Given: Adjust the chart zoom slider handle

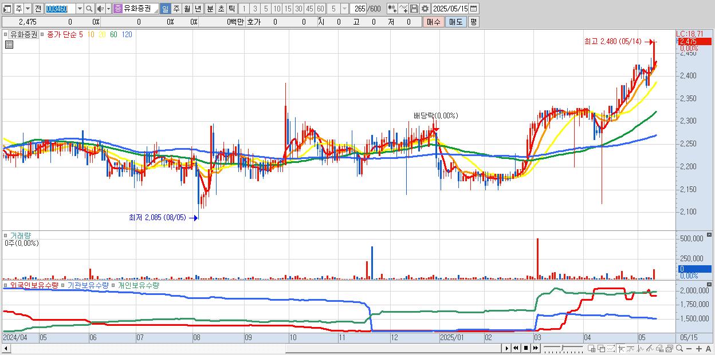Looking at the screenshot, I should tap(562, 348).
